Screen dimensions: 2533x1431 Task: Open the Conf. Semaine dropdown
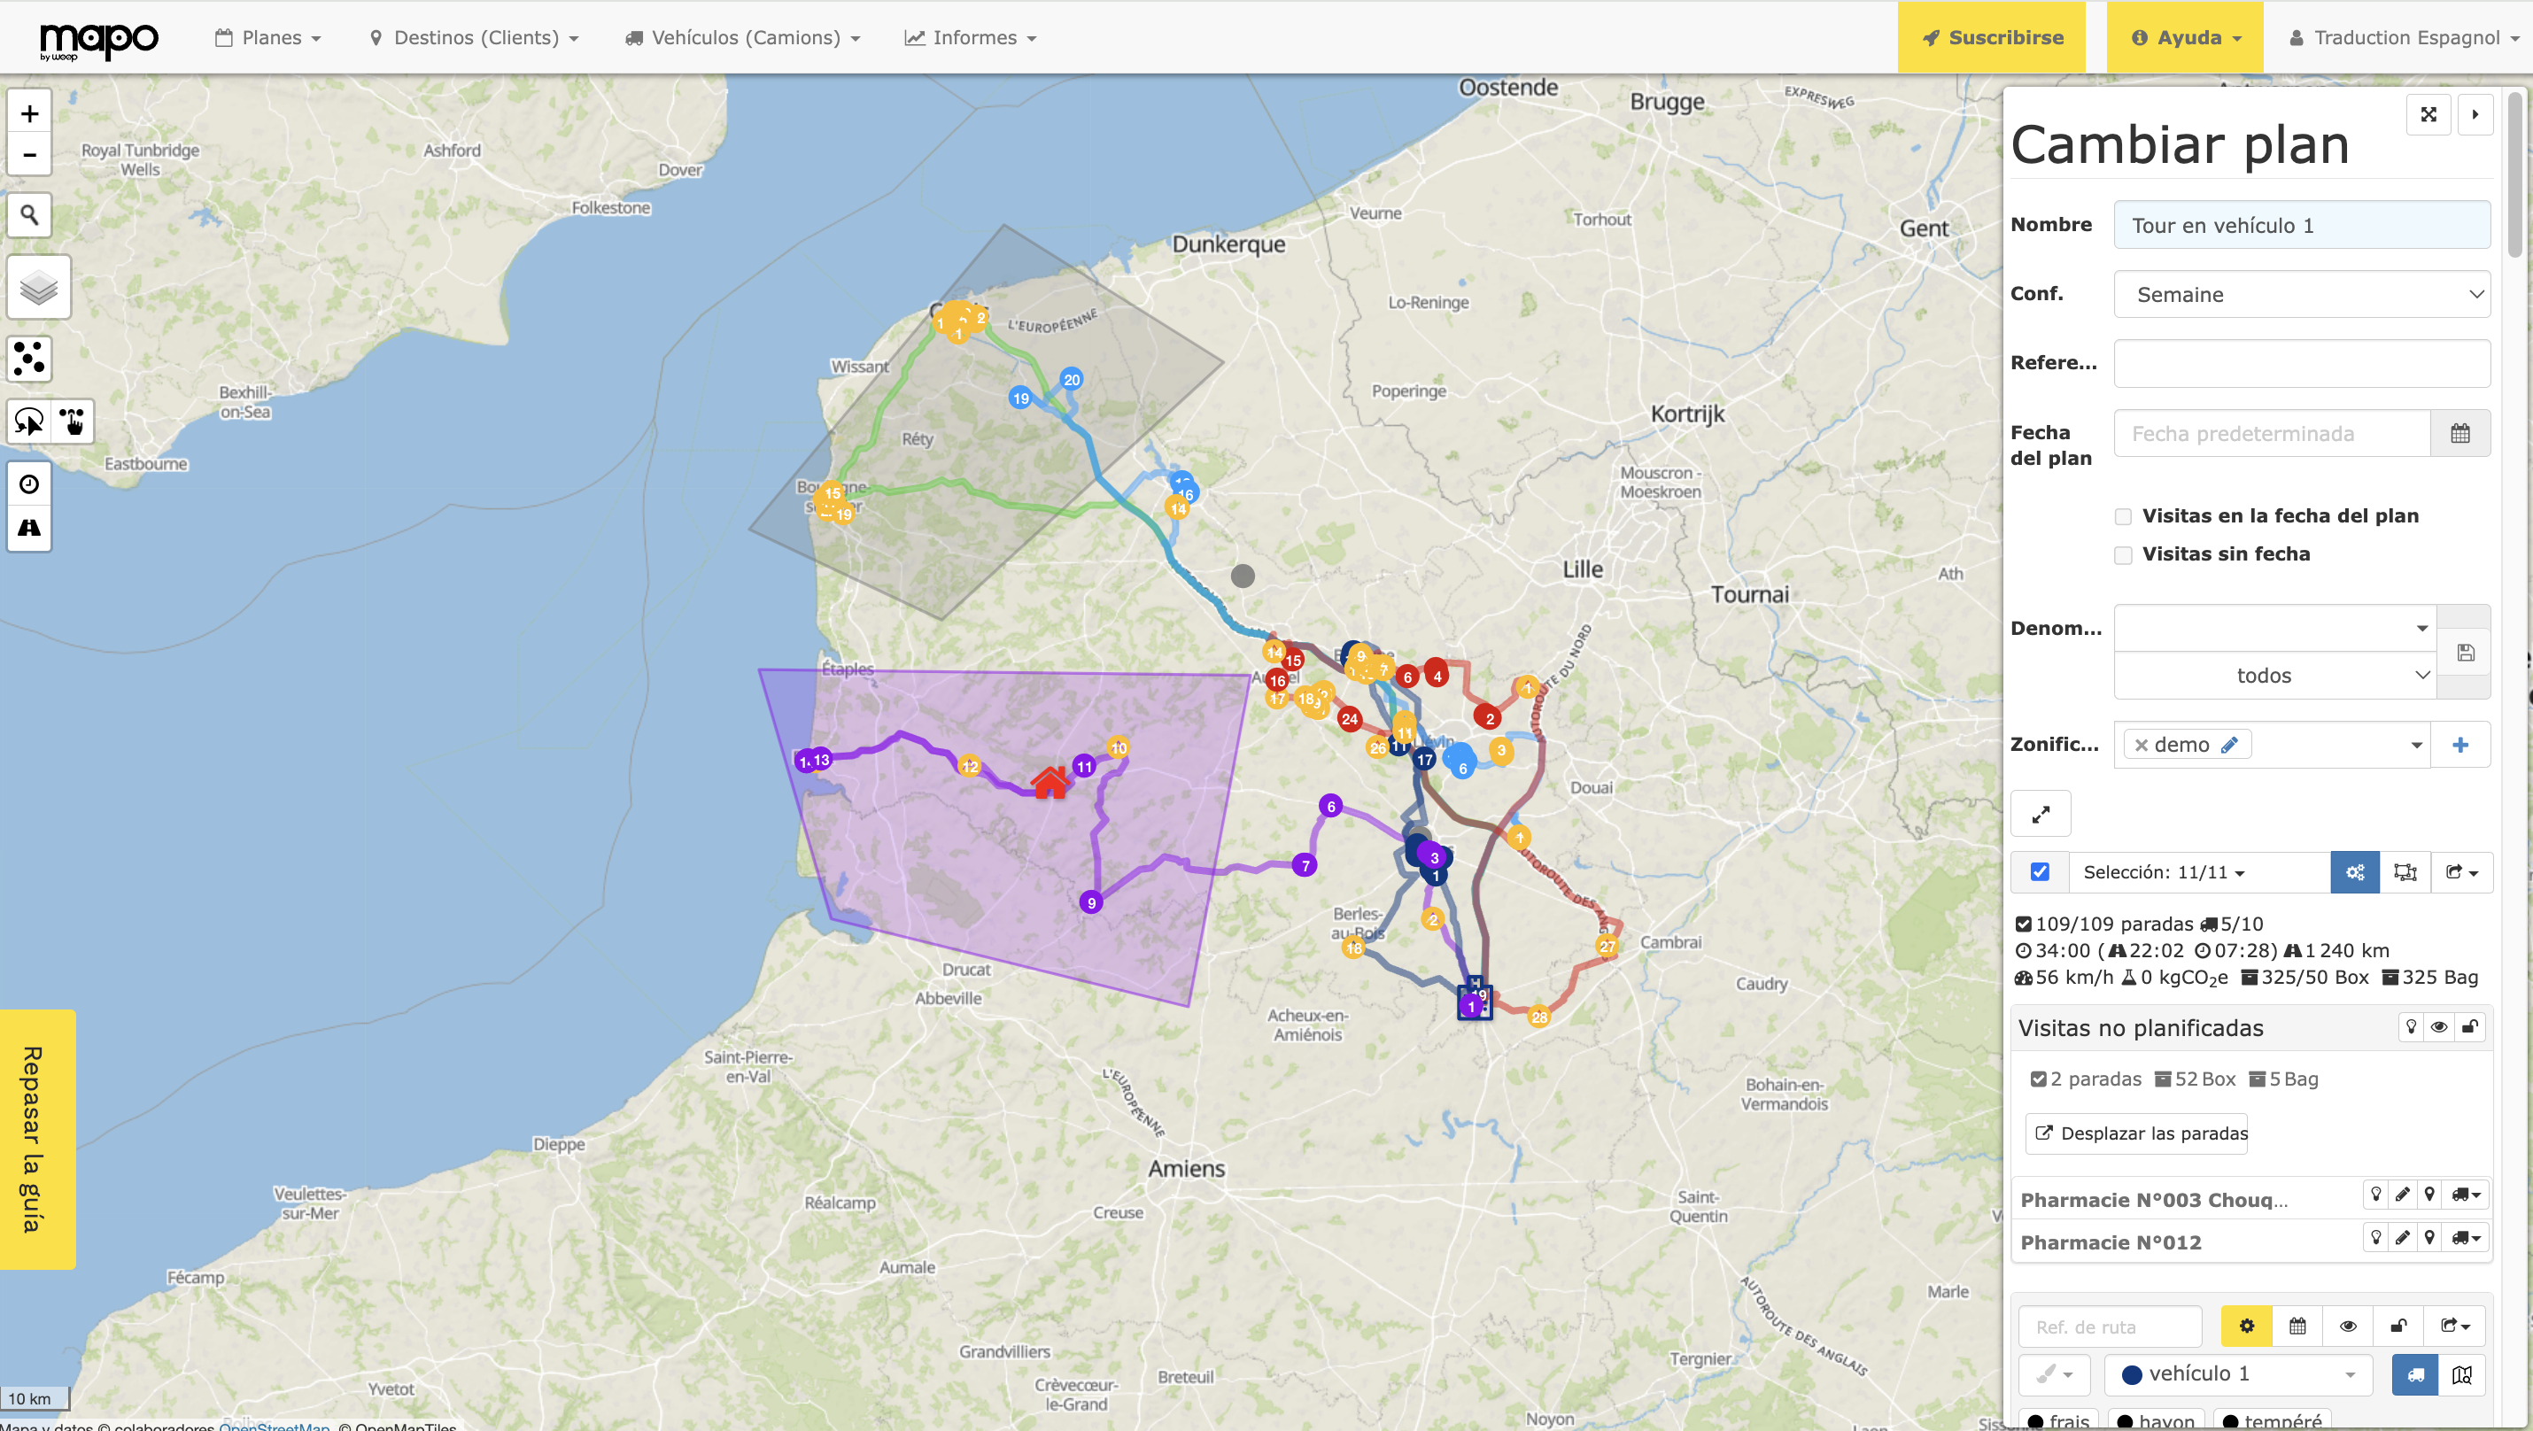tap(2301, 294)
